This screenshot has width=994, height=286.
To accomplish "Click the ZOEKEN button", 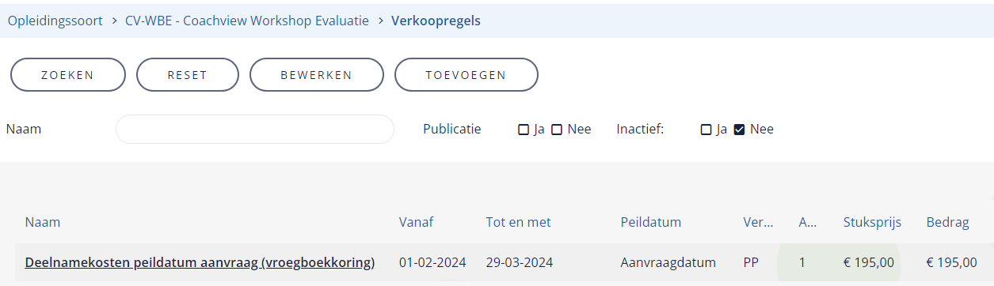I will point(67,75).
